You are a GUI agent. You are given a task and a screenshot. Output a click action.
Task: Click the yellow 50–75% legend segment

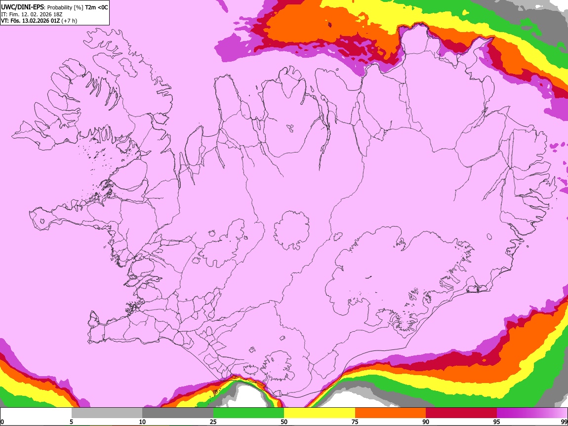coord(320,413)
